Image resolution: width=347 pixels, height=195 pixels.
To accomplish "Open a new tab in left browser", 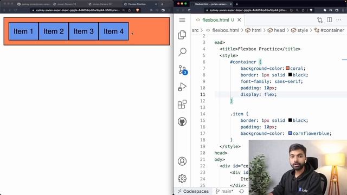I will click(162, 4).
